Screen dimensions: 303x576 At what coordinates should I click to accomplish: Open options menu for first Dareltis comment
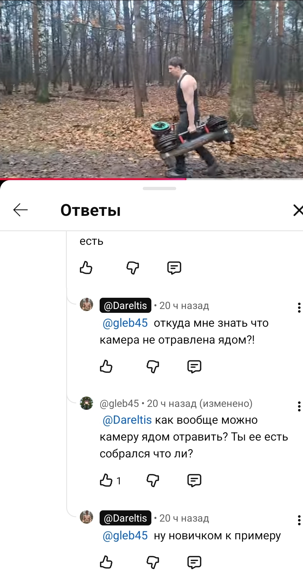coord(299,308)
